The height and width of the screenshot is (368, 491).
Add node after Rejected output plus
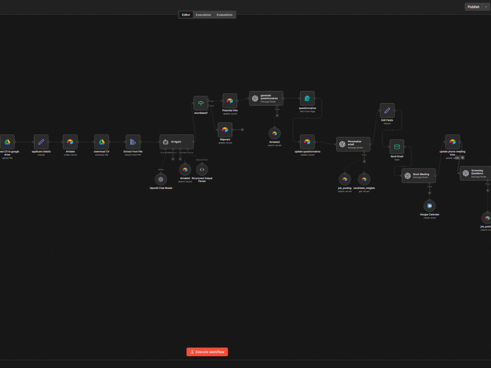coord(242,130)
